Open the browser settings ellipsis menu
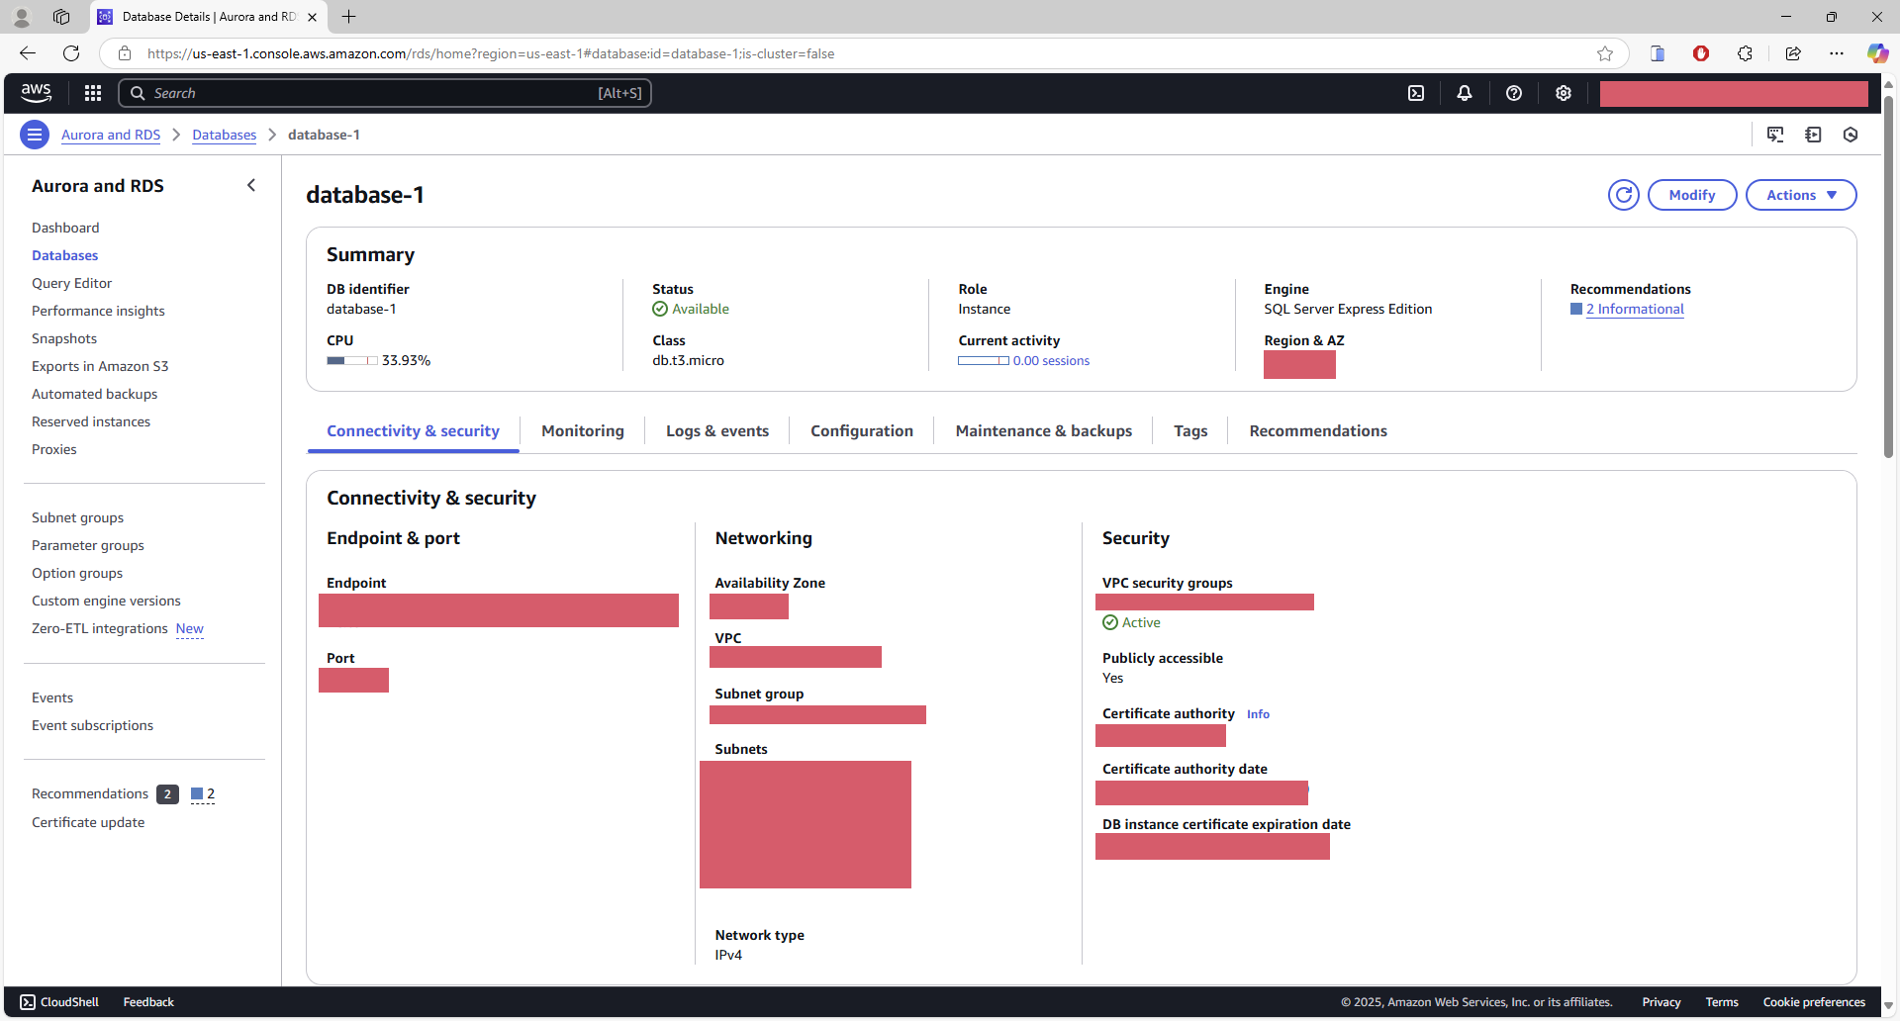Screen dimensions: 1900x1021 1837,53
